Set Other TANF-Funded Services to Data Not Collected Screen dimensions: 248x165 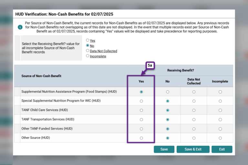point(194,129)
